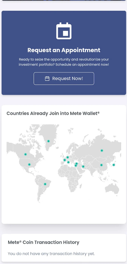Select the Turkey map marker dot
This screenshot has width=127, height=264.
pos(77,163)
